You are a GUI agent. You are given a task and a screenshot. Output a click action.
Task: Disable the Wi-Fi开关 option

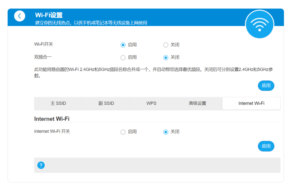[x=166, y=45]
